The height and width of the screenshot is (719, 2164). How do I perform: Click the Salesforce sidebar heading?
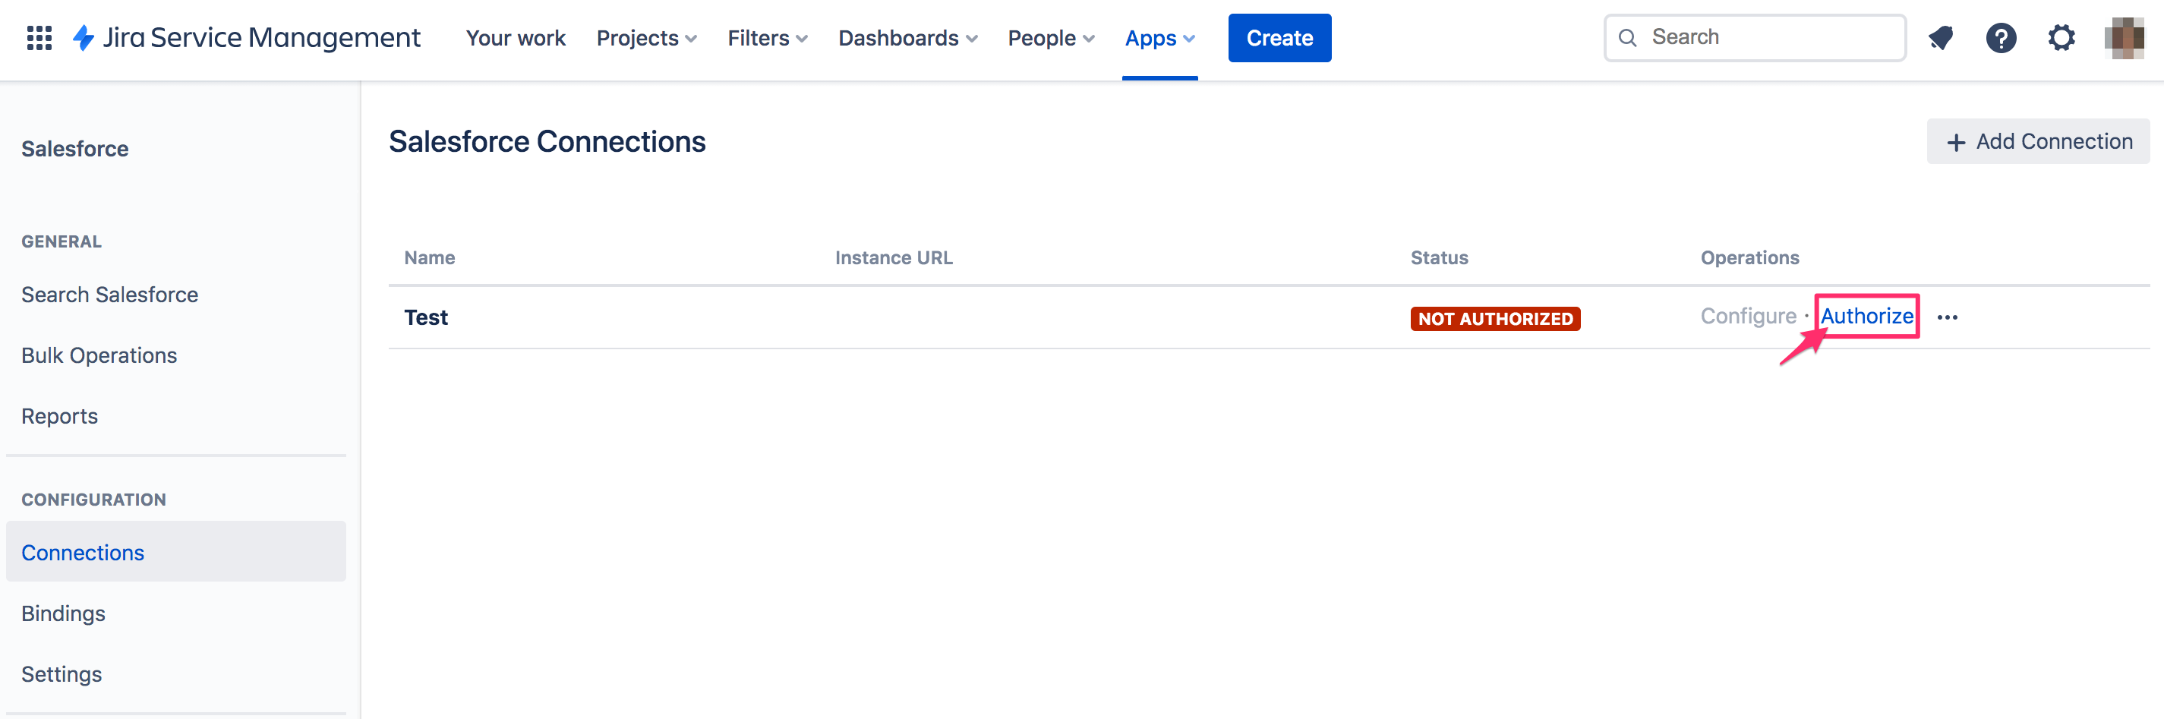74,149
